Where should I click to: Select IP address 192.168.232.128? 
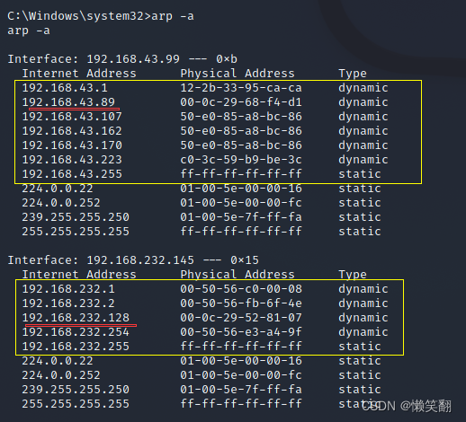(x=76, y=318)
